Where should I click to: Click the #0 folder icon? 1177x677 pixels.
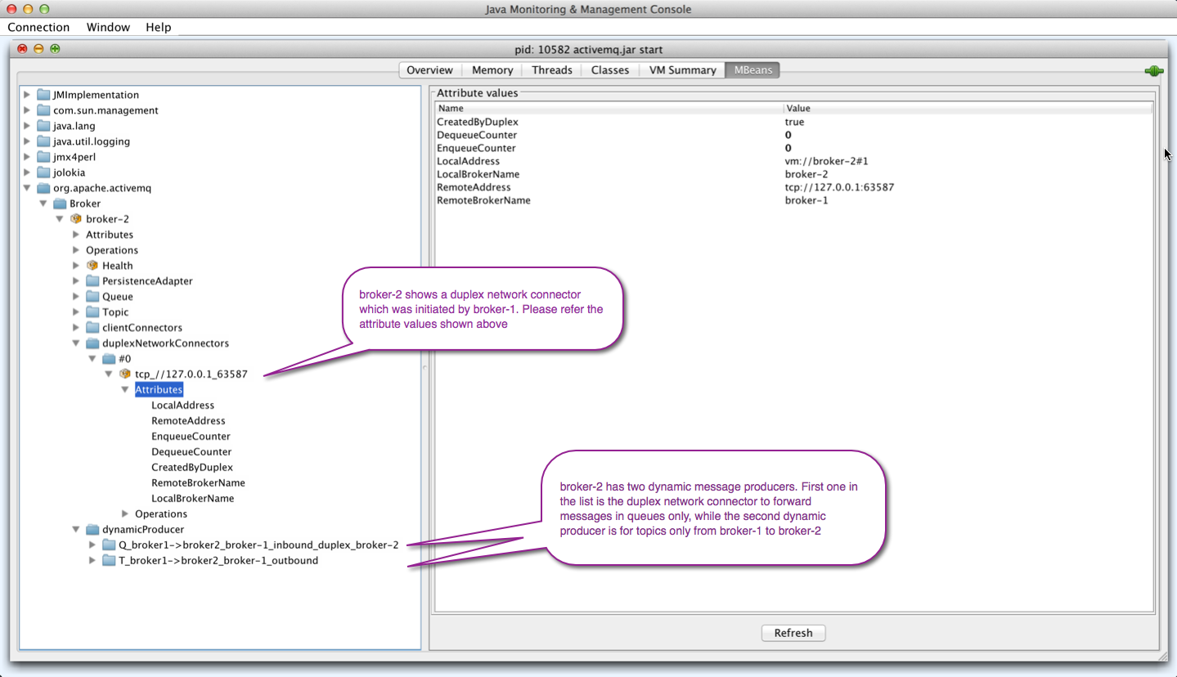tap(109, 359)
